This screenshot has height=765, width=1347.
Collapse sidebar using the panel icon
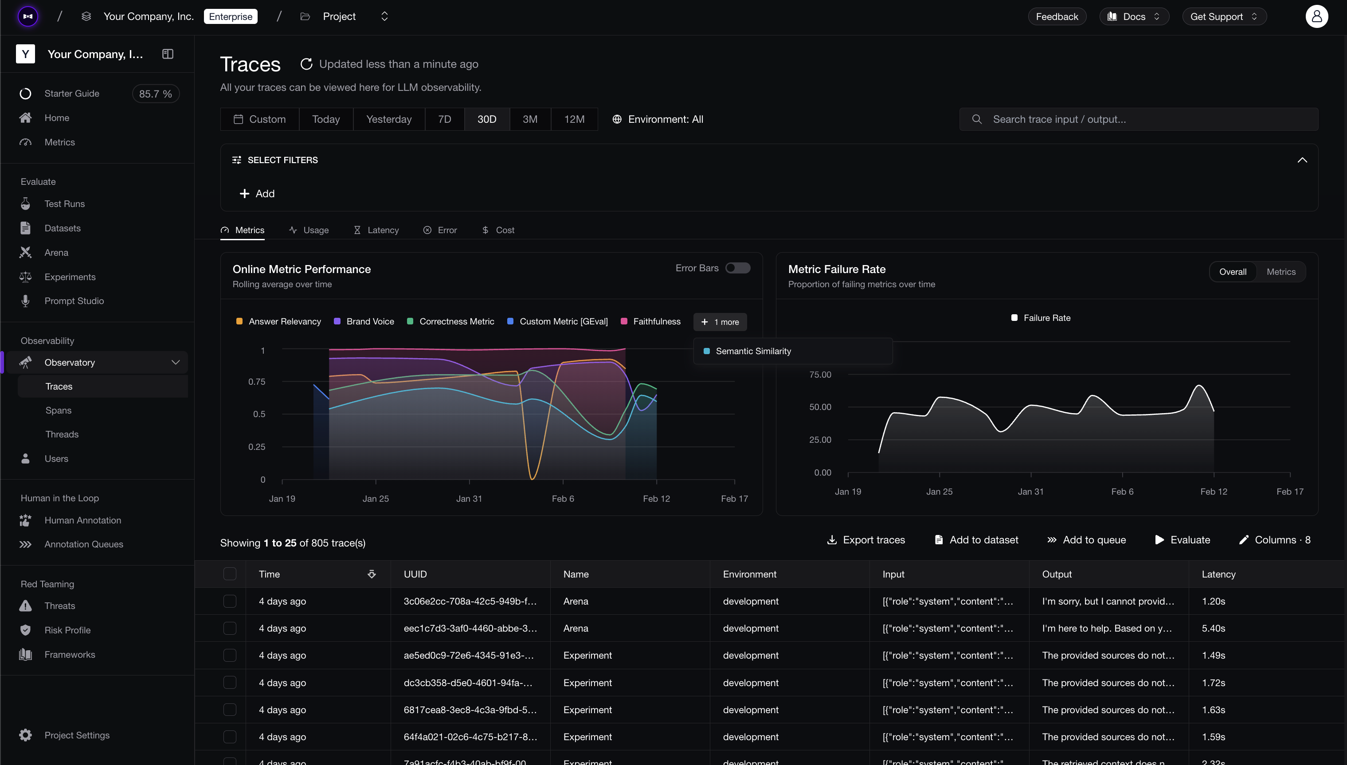168,54
